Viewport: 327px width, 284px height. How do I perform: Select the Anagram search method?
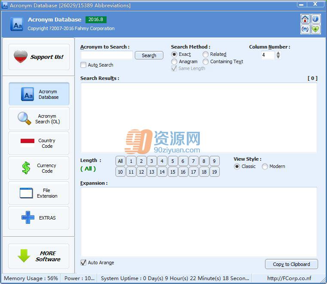pos(174,62)
